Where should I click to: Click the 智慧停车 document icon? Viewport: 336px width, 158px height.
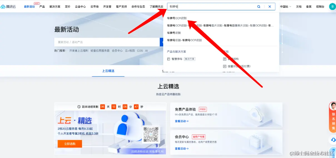point(168,59)
